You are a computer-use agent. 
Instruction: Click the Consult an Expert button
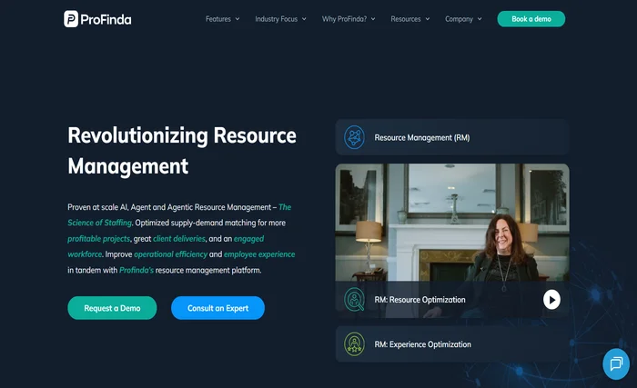point(217,308)
